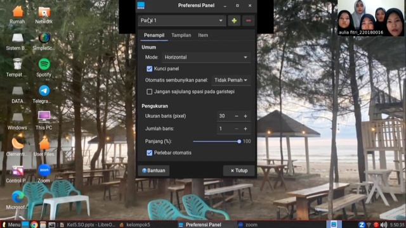
Task: Enable Jangan sajiulang spasi pada garistepi
Action: click(x=150, y=92)
